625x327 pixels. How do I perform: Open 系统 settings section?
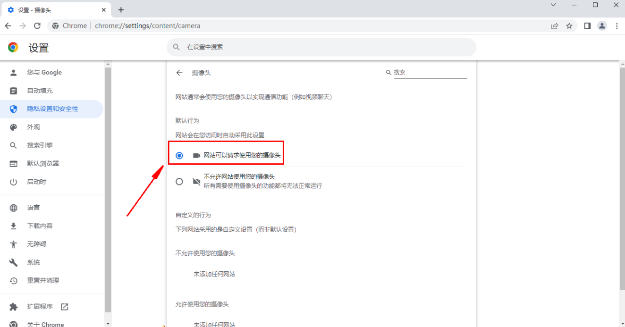(51, 262)
